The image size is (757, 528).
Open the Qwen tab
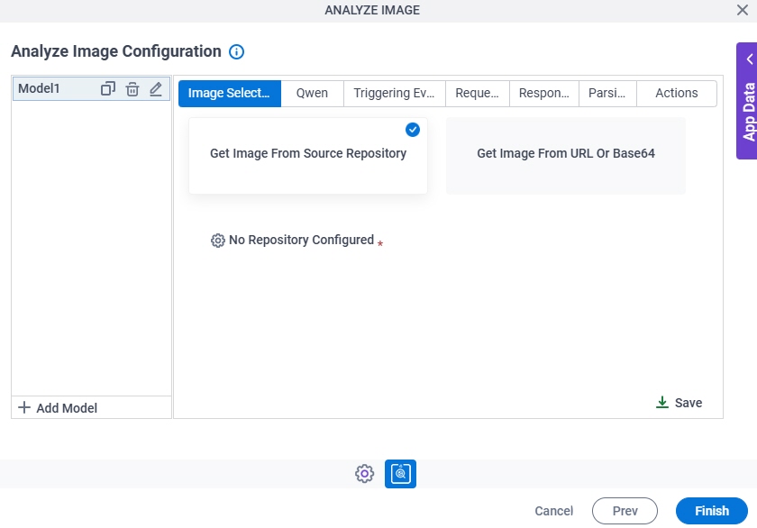[x=312, y=93]
